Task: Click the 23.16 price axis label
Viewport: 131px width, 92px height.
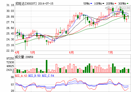Action: point(10,45)
